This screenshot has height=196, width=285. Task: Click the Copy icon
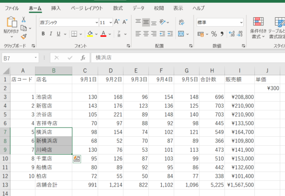(24, 28)
